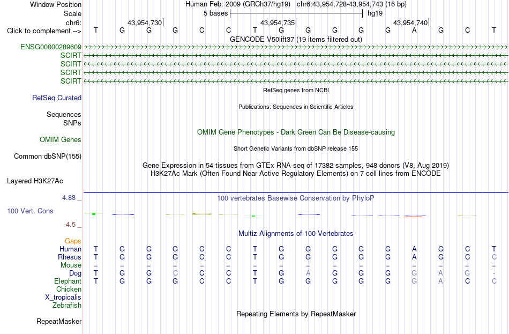Click the chr6: ruler label

(74, 23)
